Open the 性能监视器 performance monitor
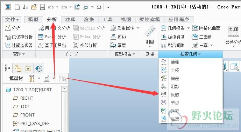This screenshot has width=241, height=132. click(19, 45)
